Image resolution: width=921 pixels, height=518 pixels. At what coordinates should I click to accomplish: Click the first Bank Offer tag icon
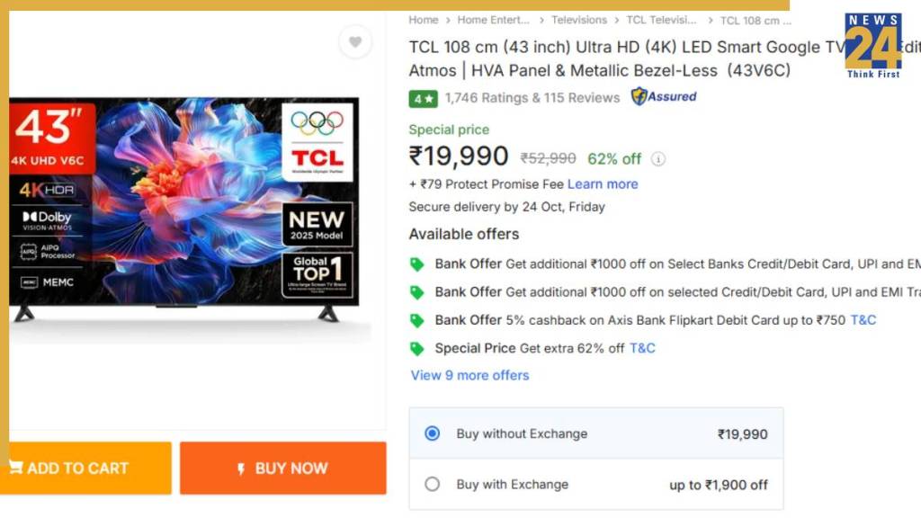[x=417, y=264]
